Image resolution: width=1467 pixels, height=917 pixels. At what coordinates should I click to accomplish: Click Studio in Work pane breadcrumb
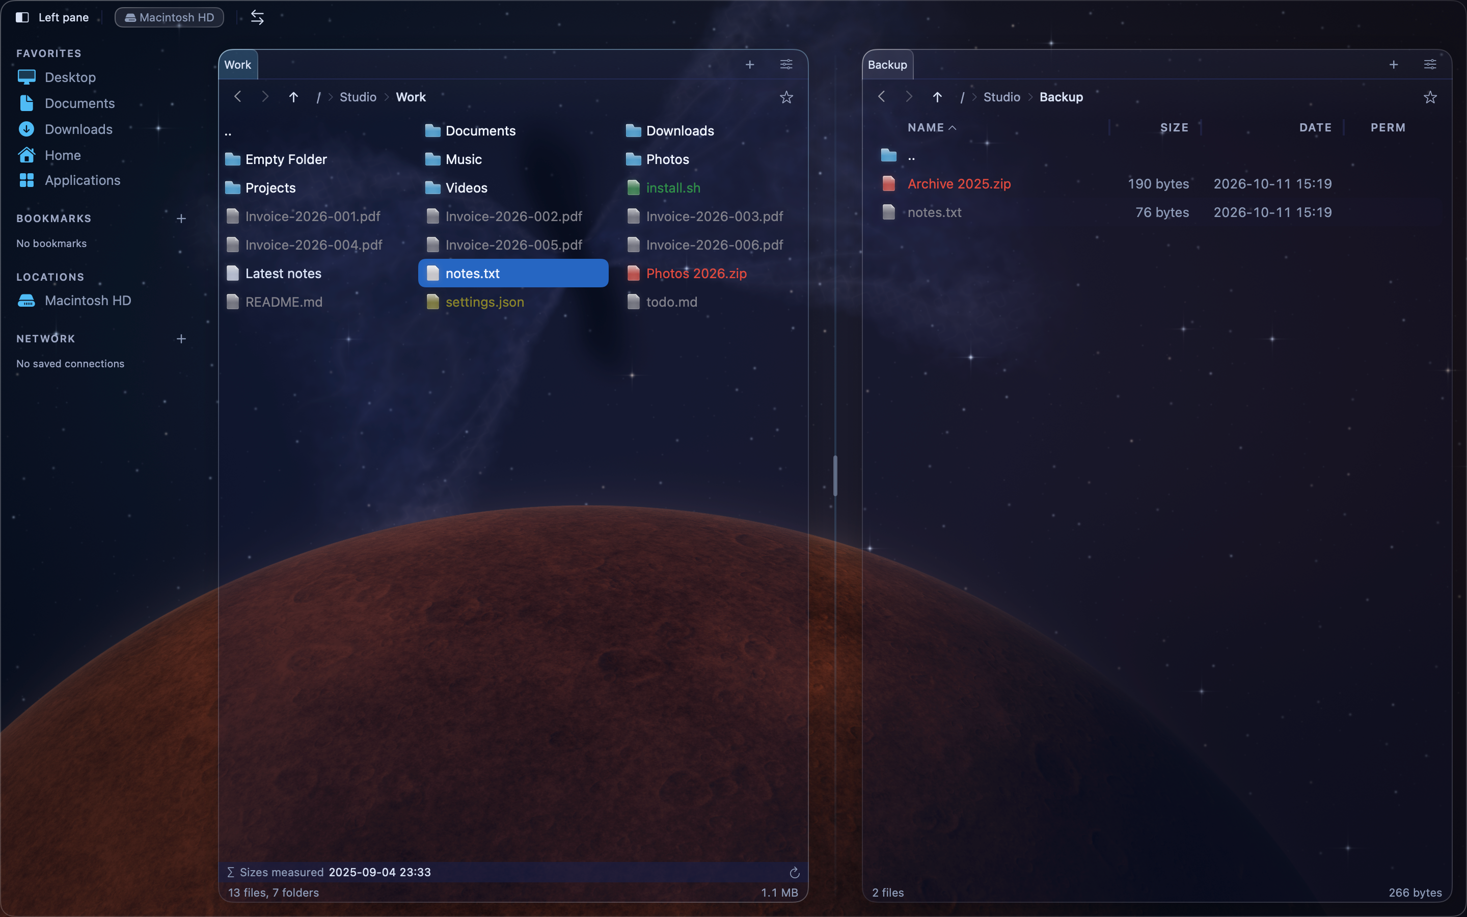point(358,97)
